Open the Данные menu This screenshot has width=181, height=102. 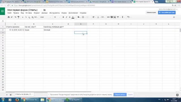tap(44, 13)
